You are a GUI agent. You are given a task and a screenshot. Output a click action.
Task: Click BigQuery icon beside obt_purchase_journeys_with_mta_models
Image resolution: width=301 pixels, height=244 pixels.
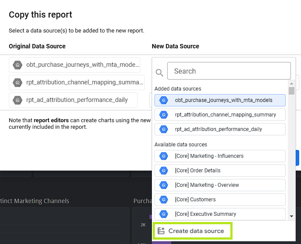coord(164,100)
